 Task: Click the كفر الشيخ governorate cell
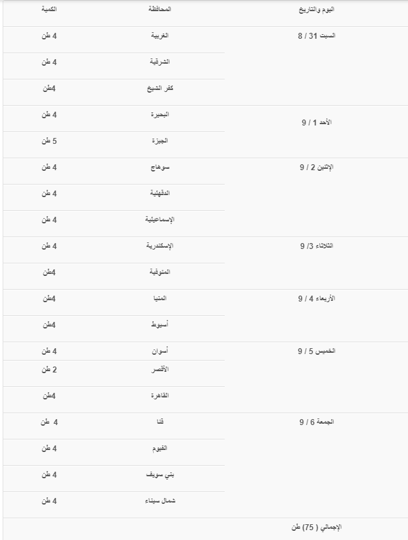coord(160,89)
